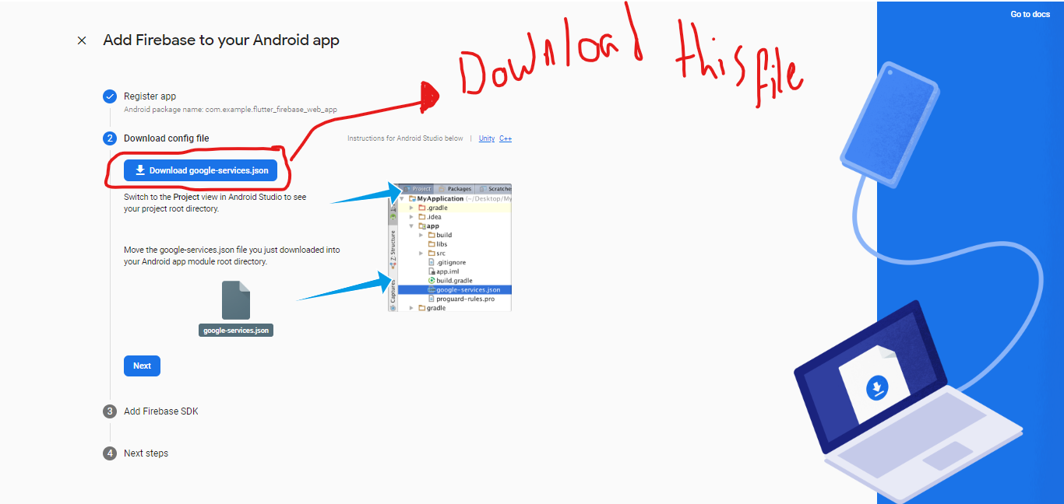Open the Go to docs link

pyautogui.click(x=1030, y=14)
